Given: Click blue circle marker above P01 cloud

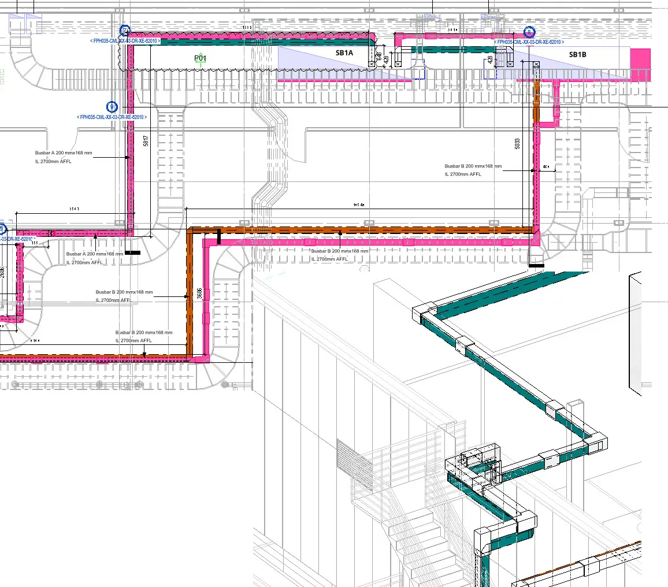Looking at the screenshot, I should point(125,31).
